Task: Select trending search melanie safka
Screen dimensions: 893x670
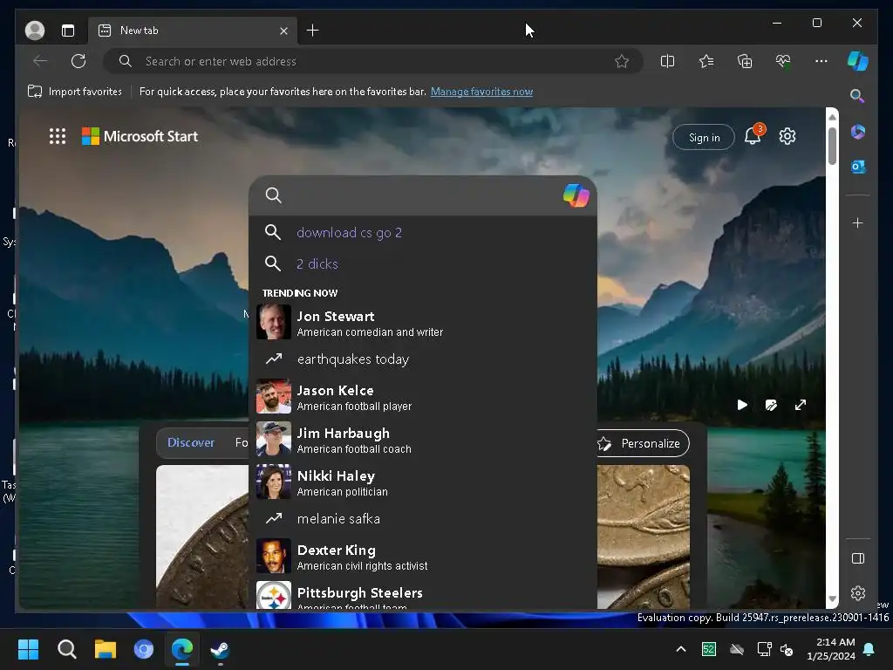Action: coord(423,518)
